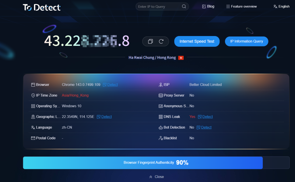Click the DNS Leak row icon

click(x=161, y=117)
